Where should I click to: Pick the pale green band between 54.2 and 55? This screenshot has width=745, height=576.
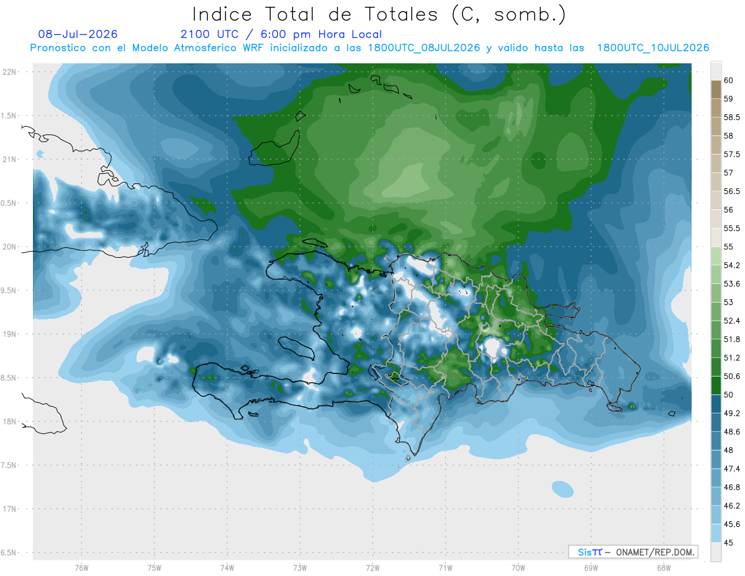(x=716, y=256)
